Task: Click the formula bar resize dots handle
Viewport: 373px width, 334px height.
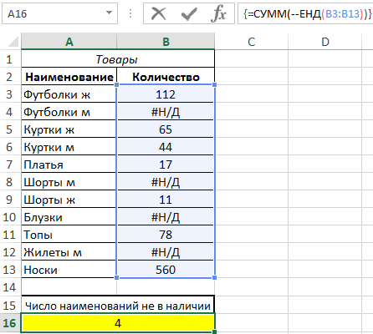Action: click(130, 13)
